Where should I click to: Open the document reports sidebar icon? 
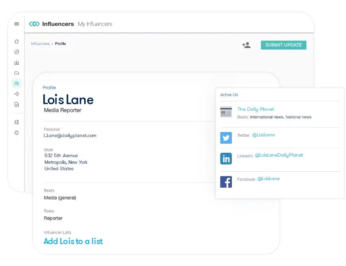click(17, 104)
